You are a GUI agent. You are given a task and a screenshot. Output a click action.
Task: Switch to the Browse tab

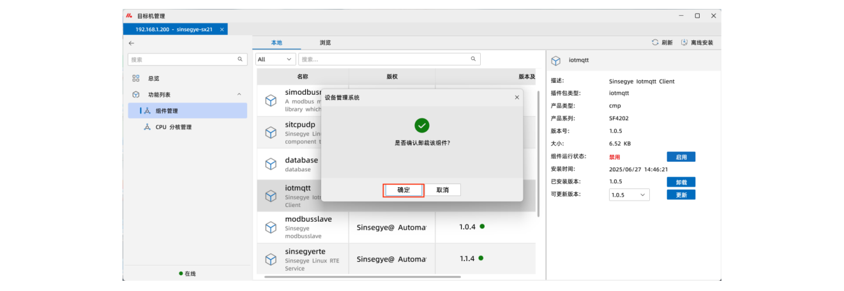point(325,43)
